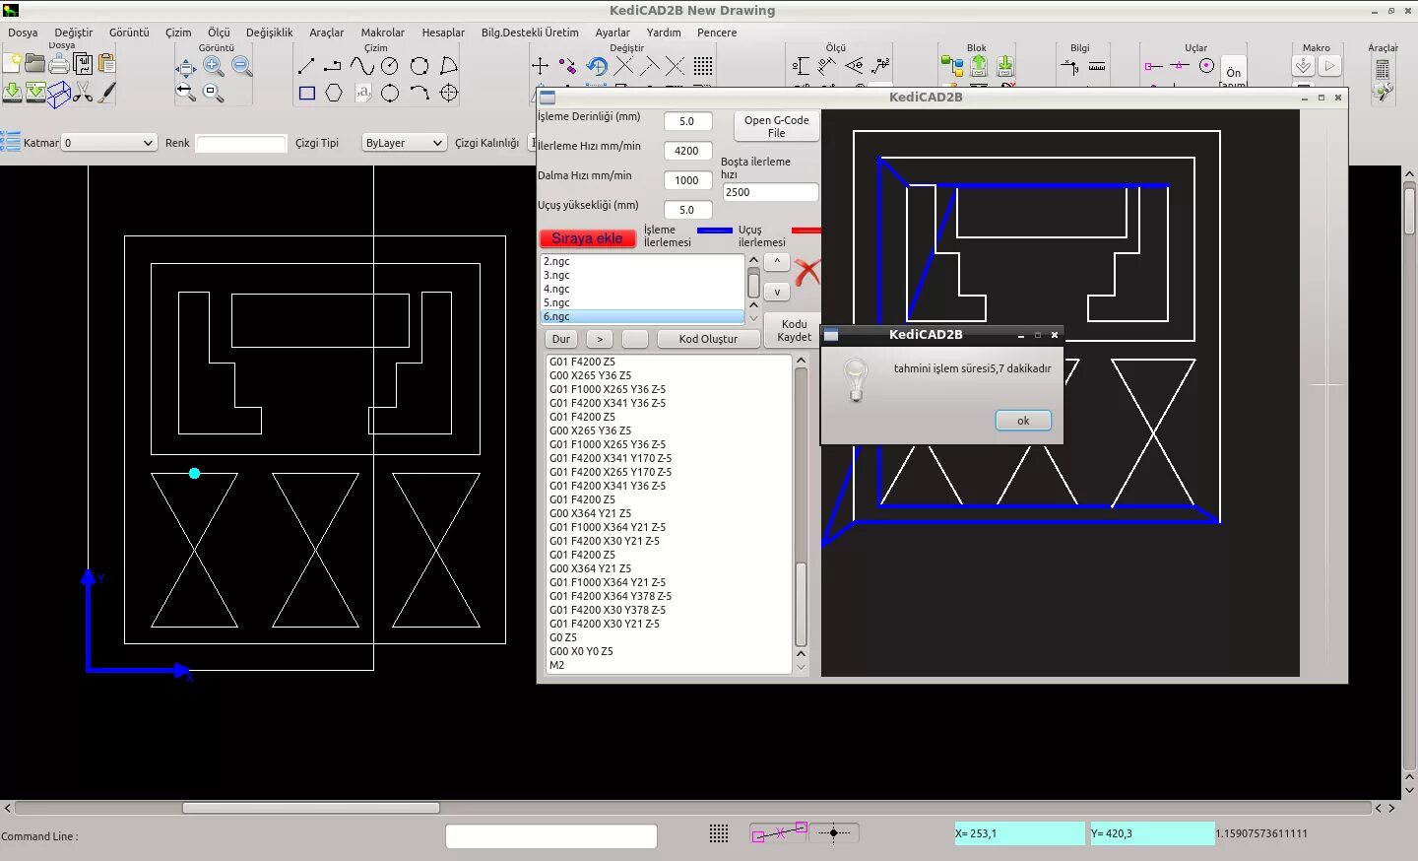Viewport: 1418px width, 861px height.
Task: Click the Kod Oluştur button
Action: click(x=707, y=339)
